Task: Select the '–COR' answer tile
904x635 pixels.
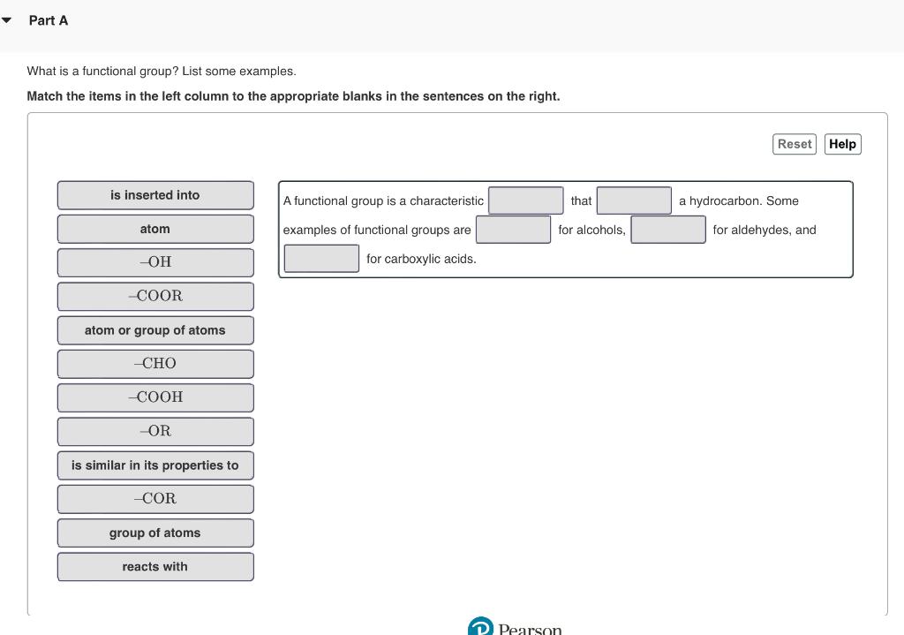Action: click(155, 498)
